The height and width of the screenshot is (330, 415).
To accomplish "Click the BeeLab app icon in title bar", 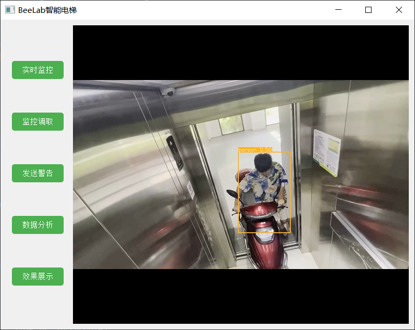I will (10, 10).
